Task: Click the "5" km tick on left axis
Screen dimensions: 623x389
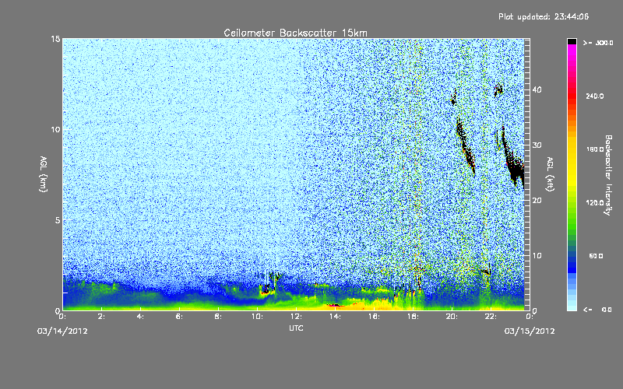Action: point(58,220)
